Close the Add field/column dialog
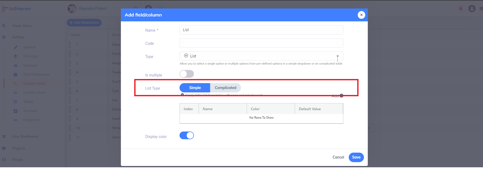This screenshot has width=483, height=175. click(x=361, y=15)
